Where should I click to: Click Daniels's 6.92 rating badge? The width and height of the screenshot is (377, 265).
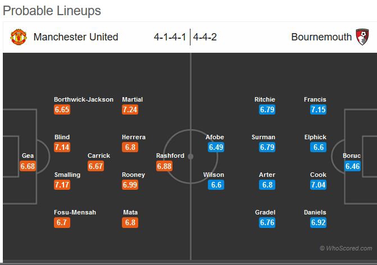[x=318, y=223]
